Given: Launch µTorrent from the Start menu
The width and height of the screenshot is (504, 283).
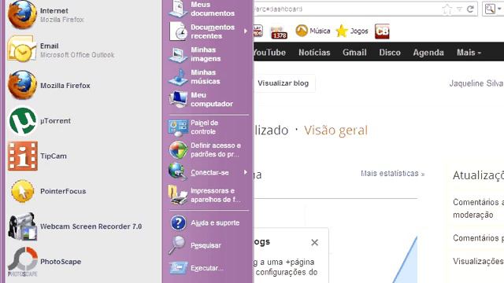Looking at the screenshot, I should (x=83, y=120).
